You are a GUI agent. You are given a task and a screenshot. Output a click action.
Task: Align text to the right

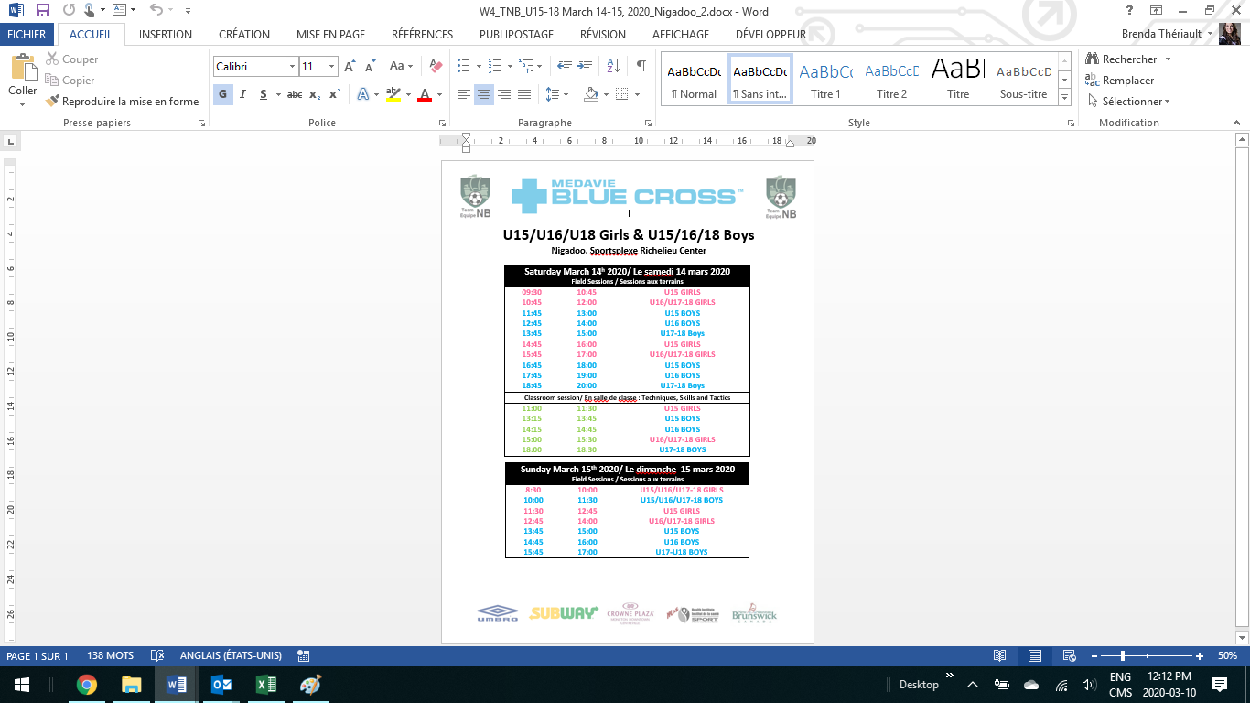click(x=504, y=94)
